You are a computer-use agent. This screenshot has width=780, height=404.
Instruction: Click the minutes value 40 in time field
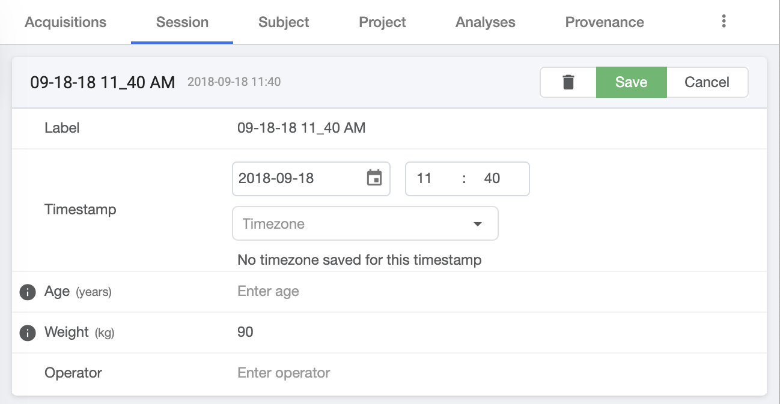[492, 178]
